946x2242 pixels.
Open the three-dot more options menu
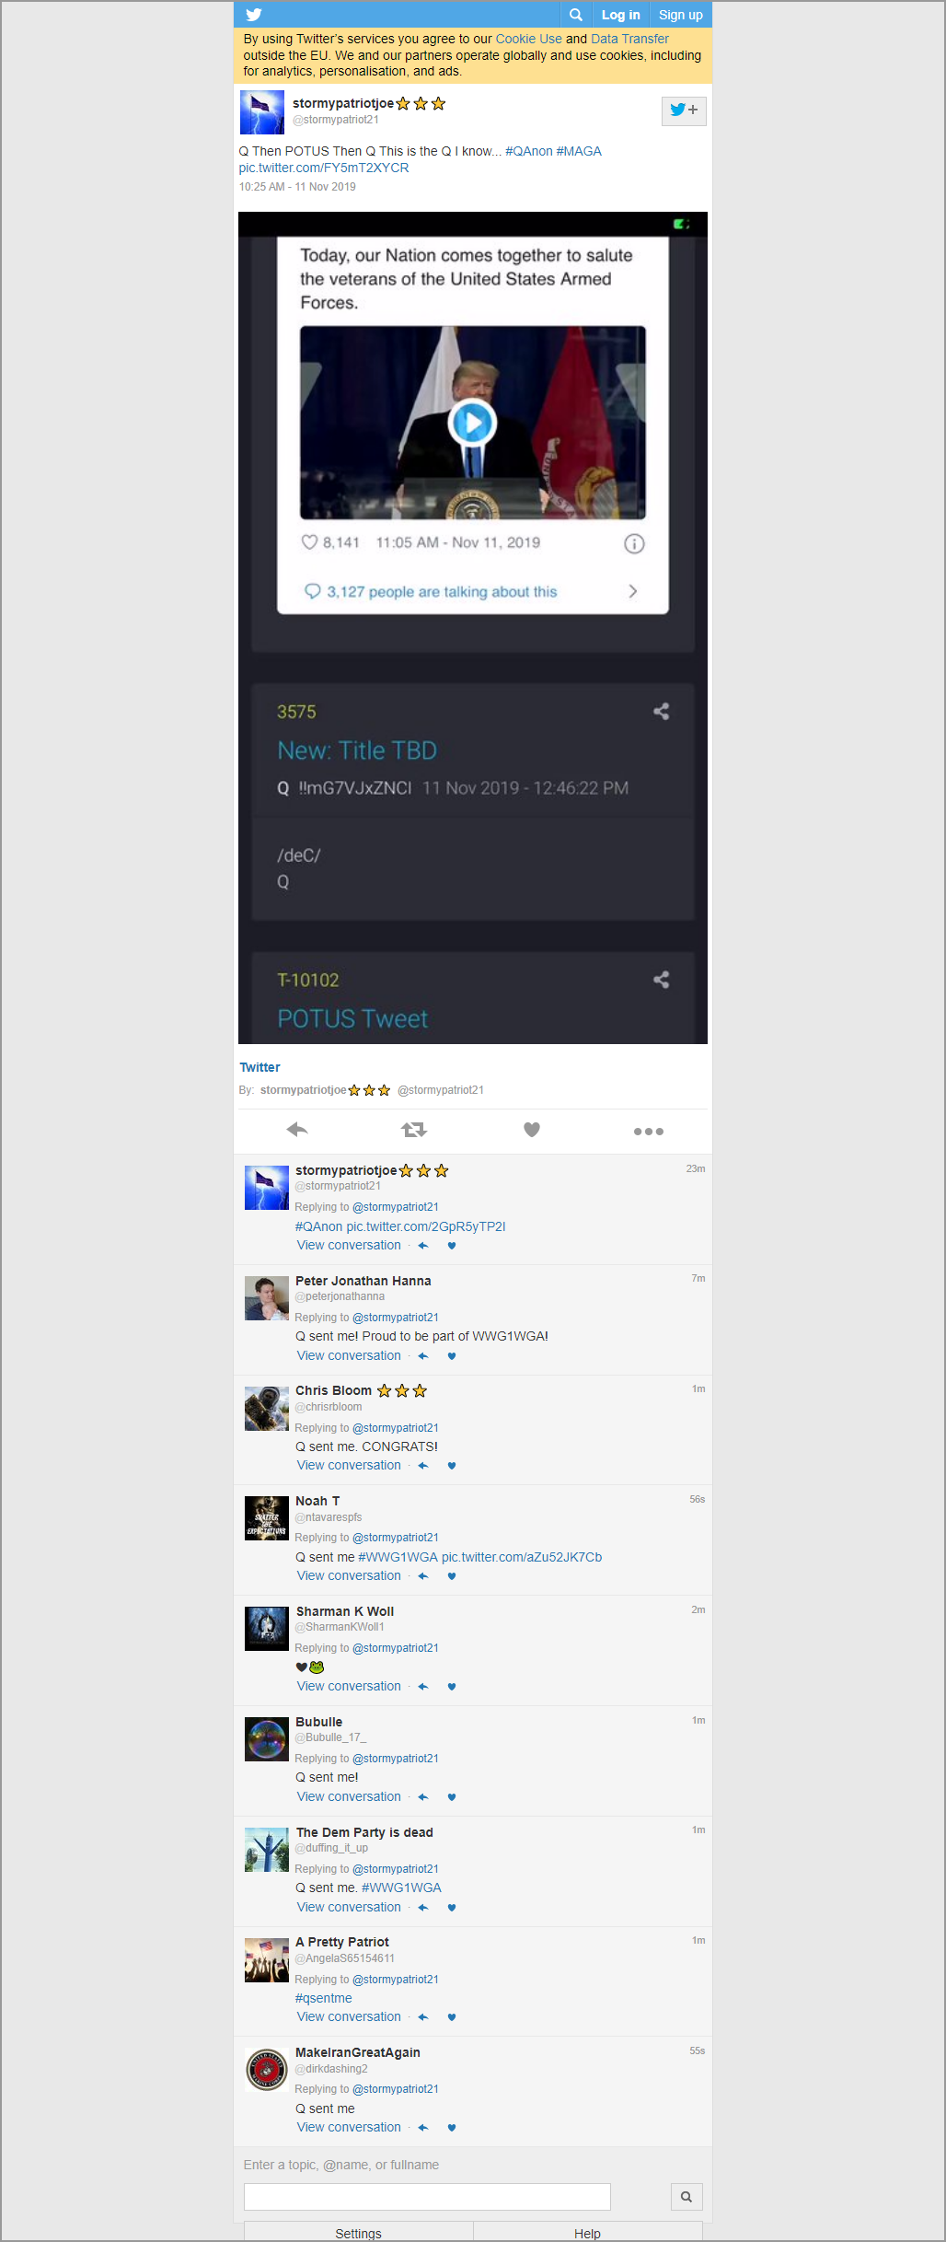[x=649, y=1131]
